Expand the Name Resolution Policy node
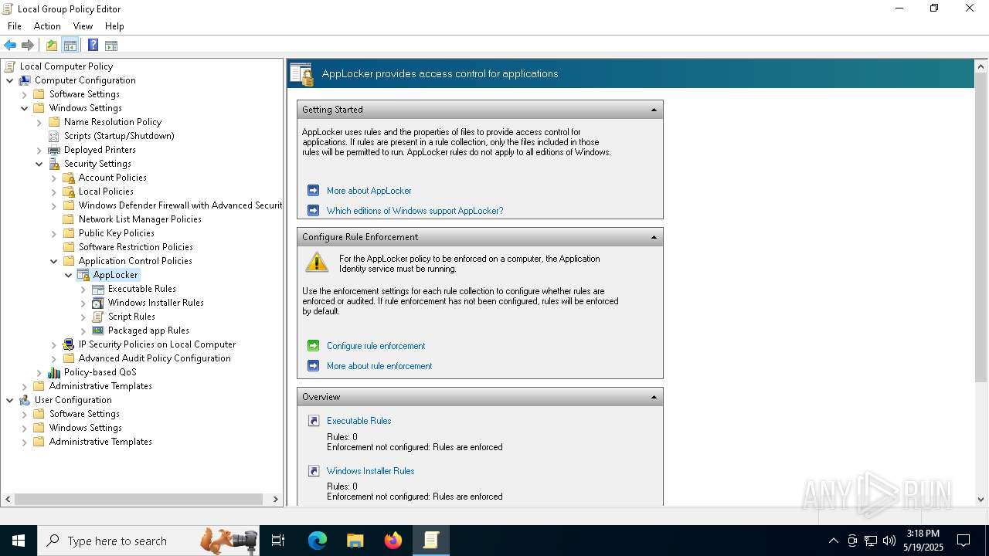989x556 pixels. [x=39, y=122]
